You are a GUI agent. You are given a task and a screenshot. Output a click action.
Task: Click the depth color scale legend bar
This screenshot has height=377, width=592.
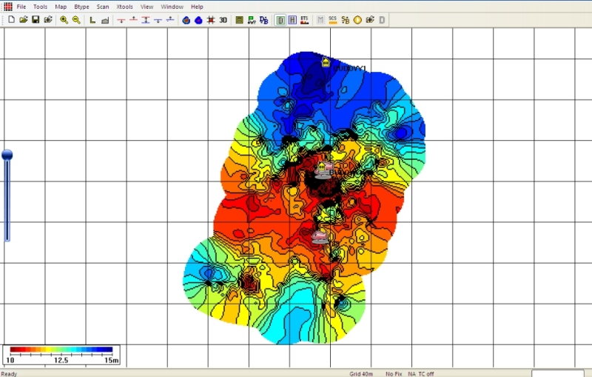61,350
